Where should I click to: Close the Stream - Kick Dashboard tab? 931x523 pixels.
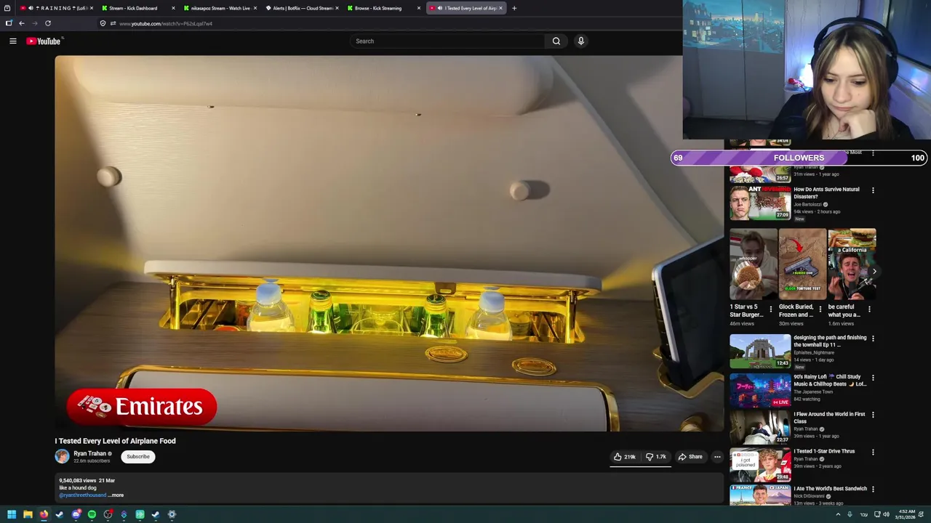[x=173, y=8]
